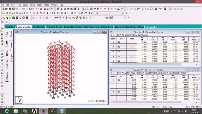This screenshot has height=114, width=202.
Task: Click the stepper arrows beside empty input box
Action: (x=125, y=18)
